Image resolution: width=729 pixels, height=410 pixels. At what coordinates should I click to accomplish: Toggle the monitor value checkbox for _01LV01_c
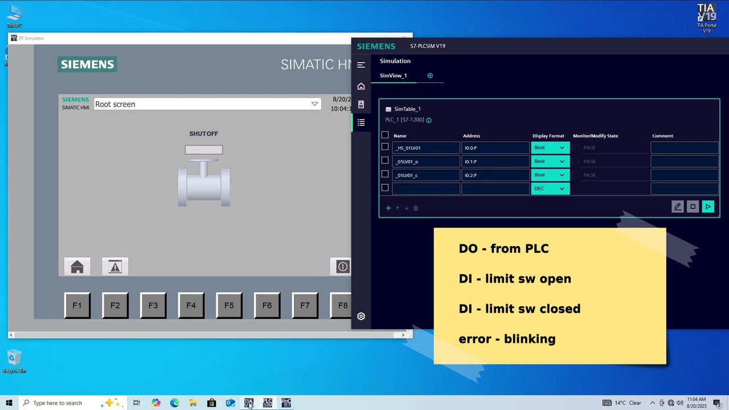pyautogui.click(x=576, y=175)
